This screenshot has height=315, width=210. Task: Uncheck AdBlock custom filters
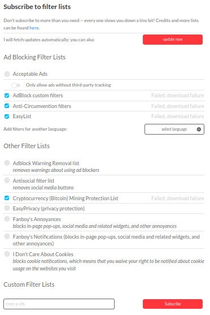tap(7, 96)
